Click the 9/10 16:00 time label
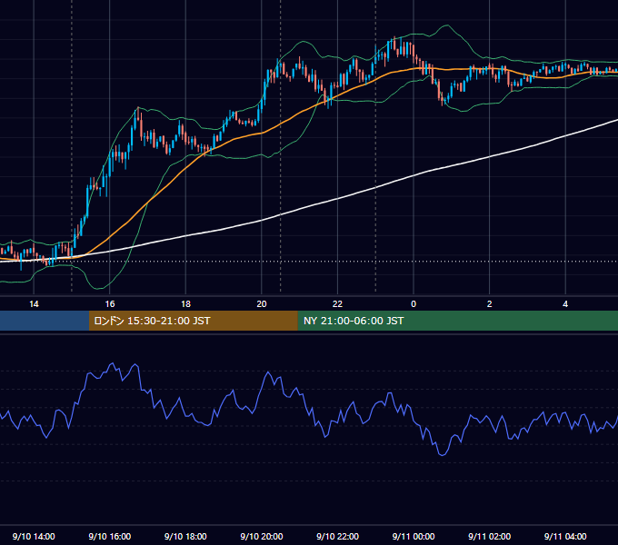Image resolution: width=618 pixels, height=545 pixels. 110,536
